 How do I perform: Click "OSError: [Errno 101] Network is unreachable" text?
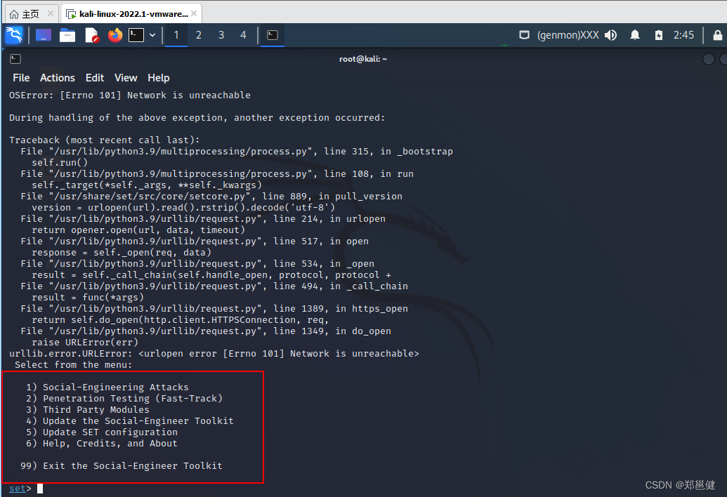tap(130, 95)
